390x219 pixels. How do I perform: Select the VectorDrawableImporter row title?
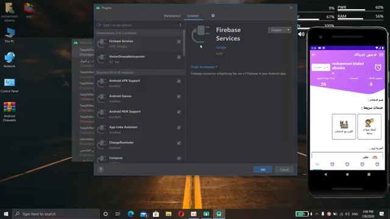pos(127,57)
